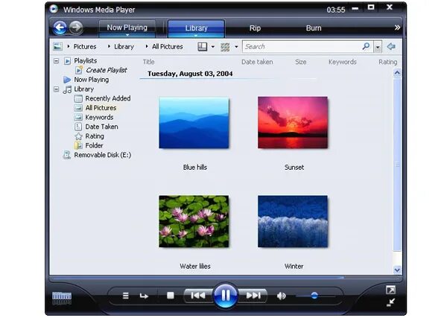This screenshot has width=447, height=318.
Task: Open Folder in the navigation tree
Action: pyautogui.click(x=94, y=145)
